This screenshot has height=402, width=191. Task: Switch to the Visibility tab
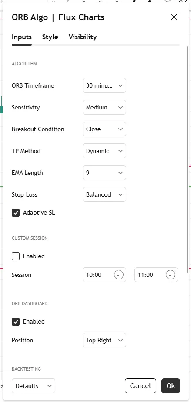[x=83, y=37]
